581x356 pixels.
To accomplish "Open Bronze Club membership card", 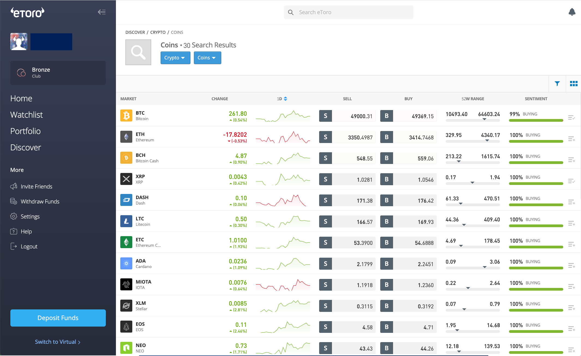I will tap(58, 73).
